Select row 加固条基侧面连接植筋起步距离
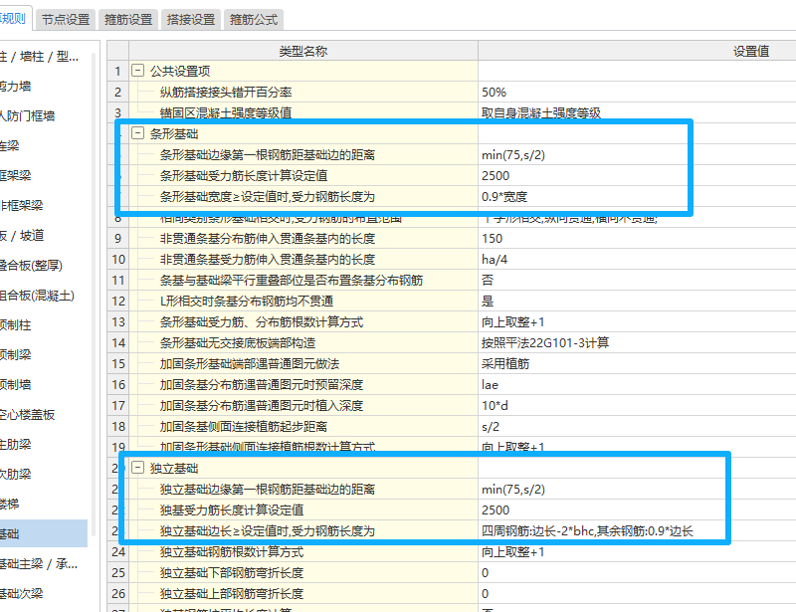 tap(303, 426)
